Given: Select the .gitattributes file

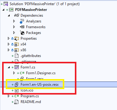Looking at the screenshot, I should click(x=31, y=56).
